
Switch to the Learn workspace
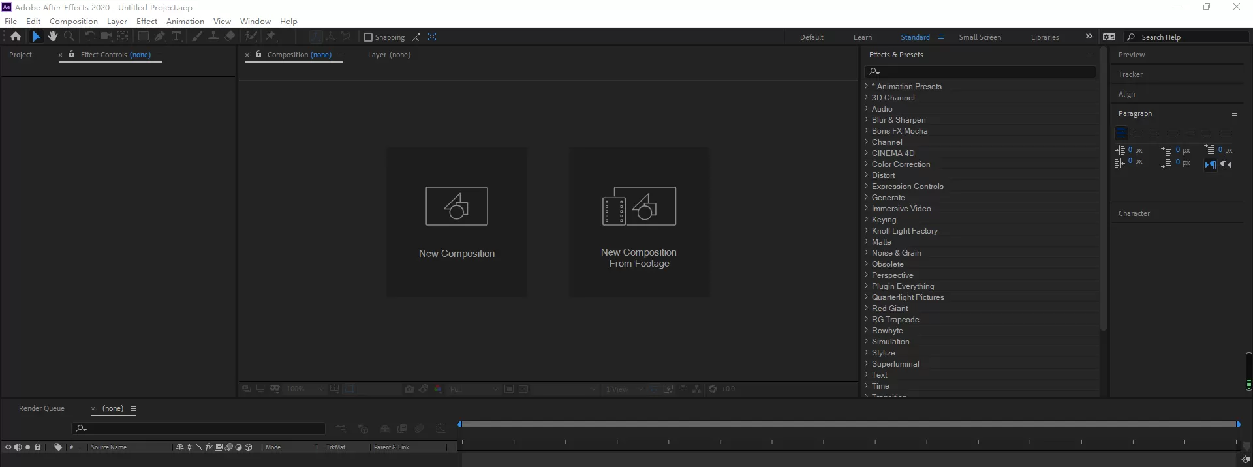click(863, 37)
